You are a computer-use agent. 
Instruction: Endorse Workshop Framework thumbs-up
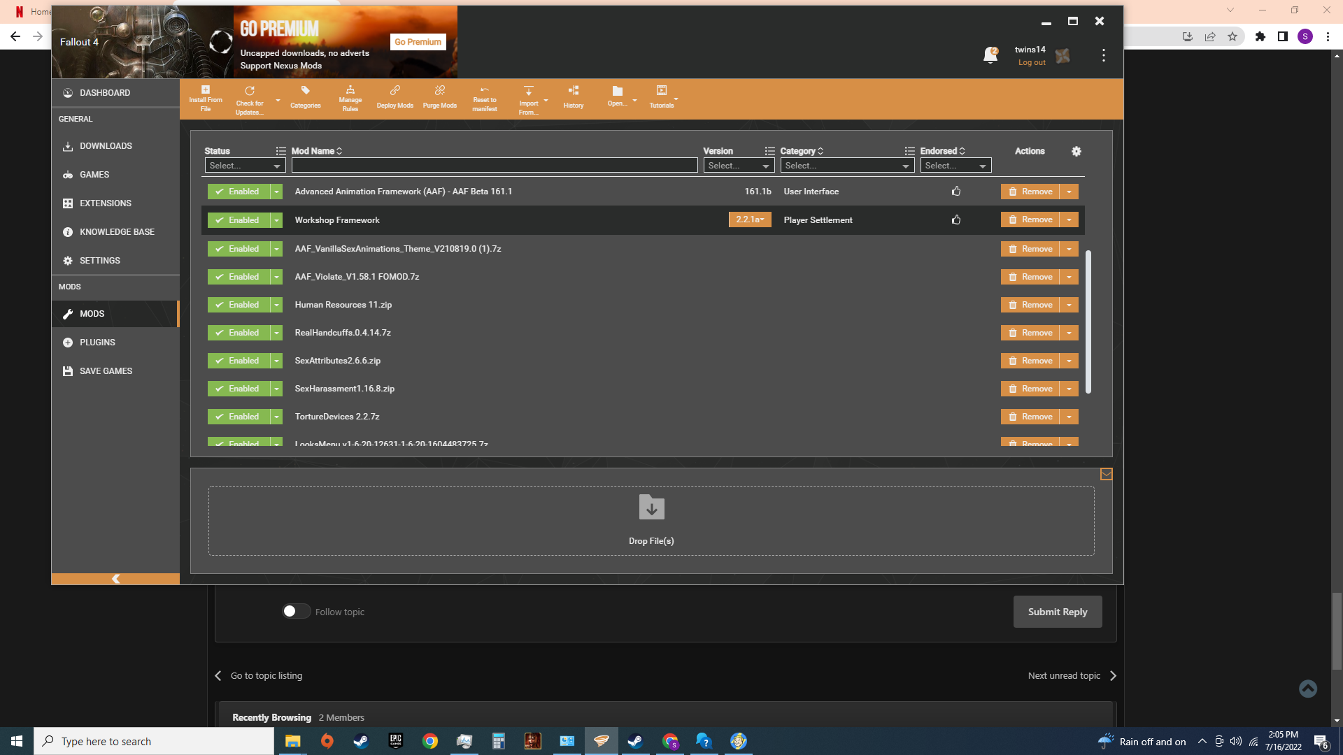click(956, 220)
